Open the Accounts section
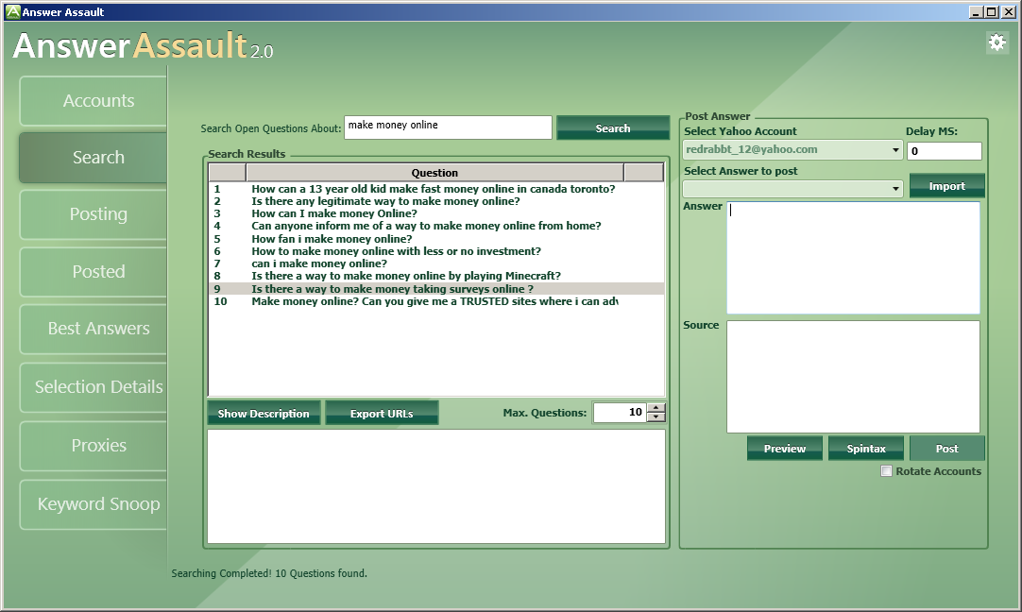 [94, 101]
